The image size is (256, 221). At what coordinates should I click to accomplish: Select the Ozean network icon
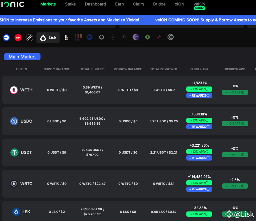[90, 37]
